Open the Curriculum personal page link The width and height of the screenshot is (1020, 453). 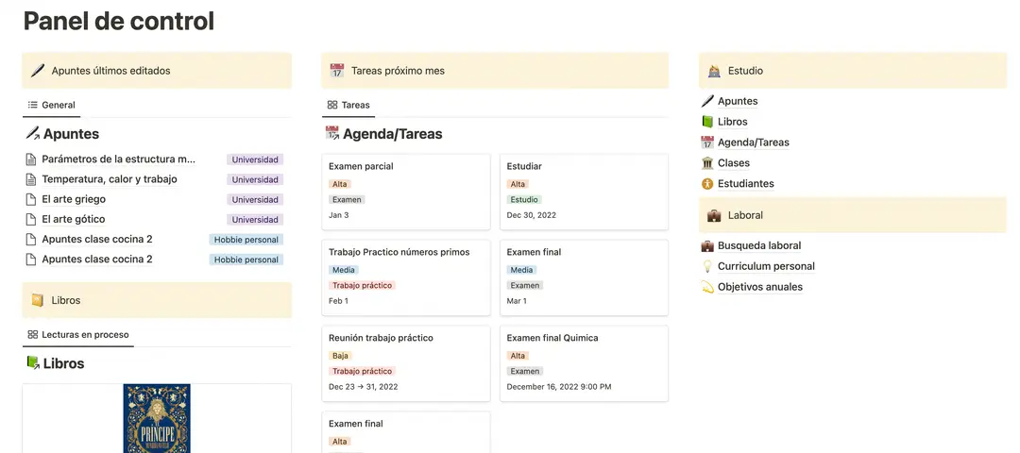766,266
